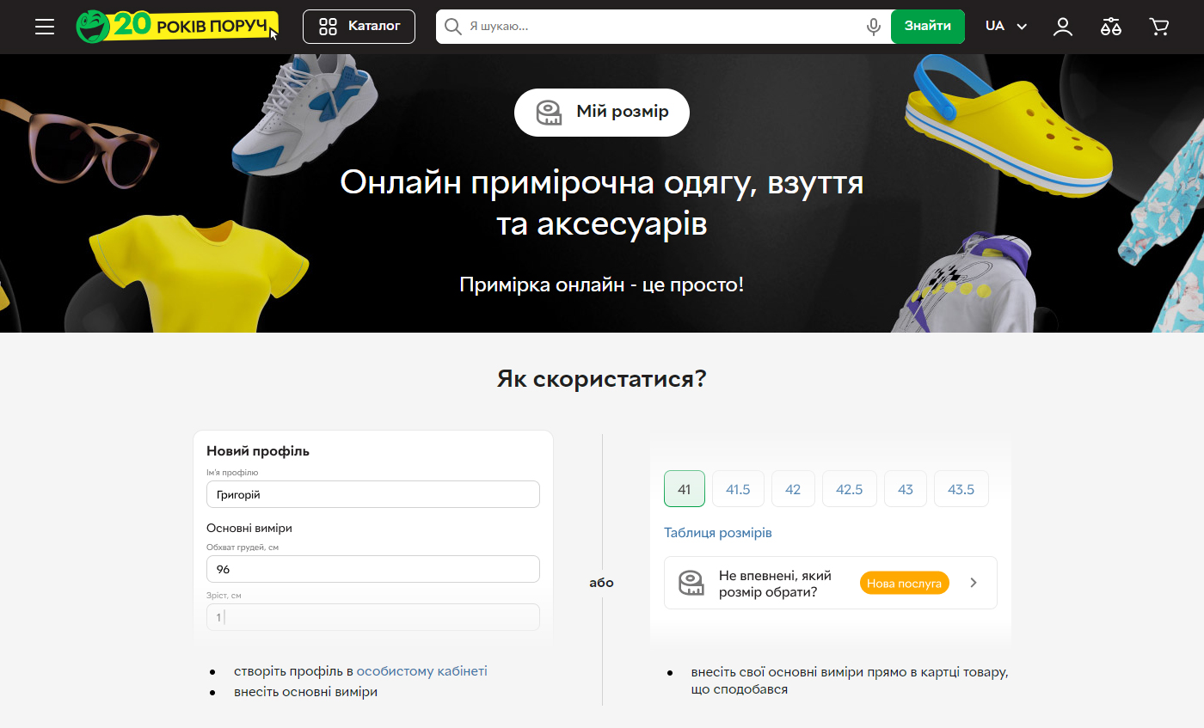Select shoe size 41
Screen dimensions: 1204x728
(x=685, y=489)
